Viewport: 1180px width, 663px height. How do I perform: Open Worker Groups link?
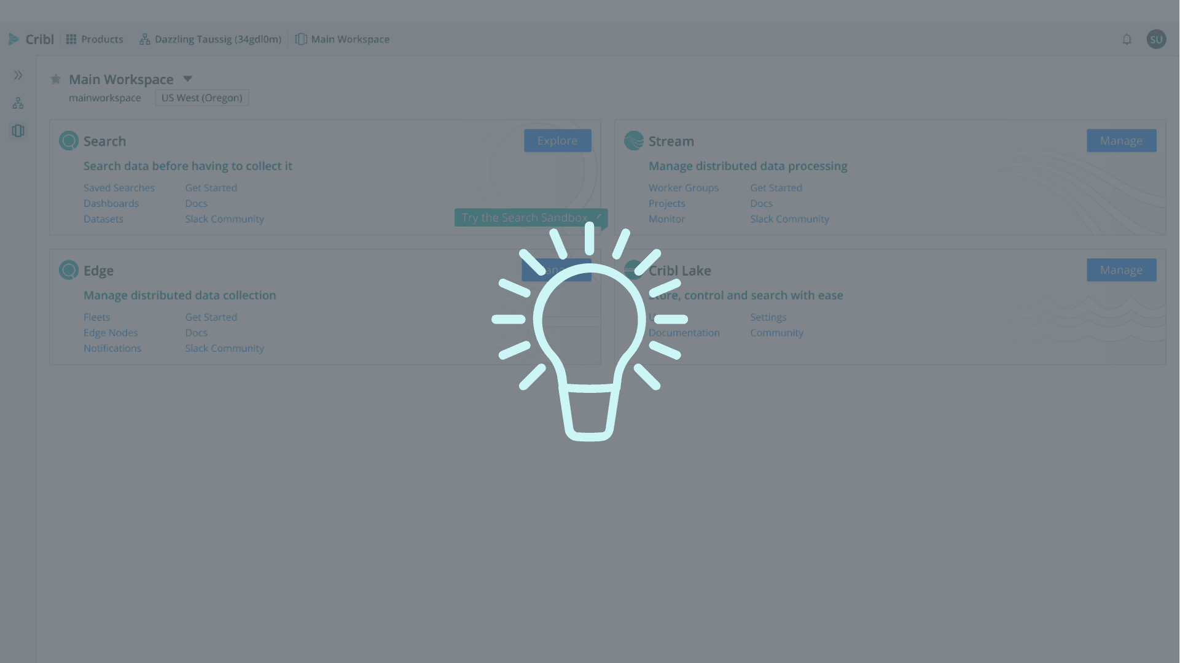(x=683, y=188)
